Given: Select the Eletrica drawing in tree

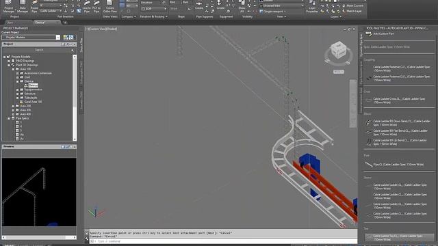Looking at the screenshot, I should click(33, 85).
